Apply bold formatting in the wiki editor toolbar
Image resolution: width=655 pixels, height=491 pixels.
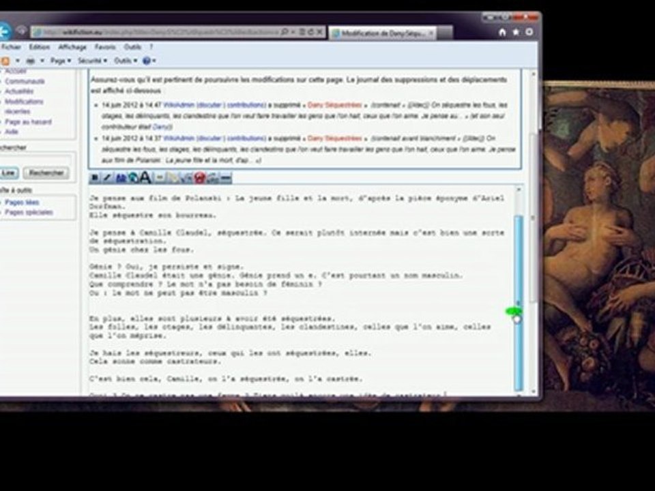95,178
